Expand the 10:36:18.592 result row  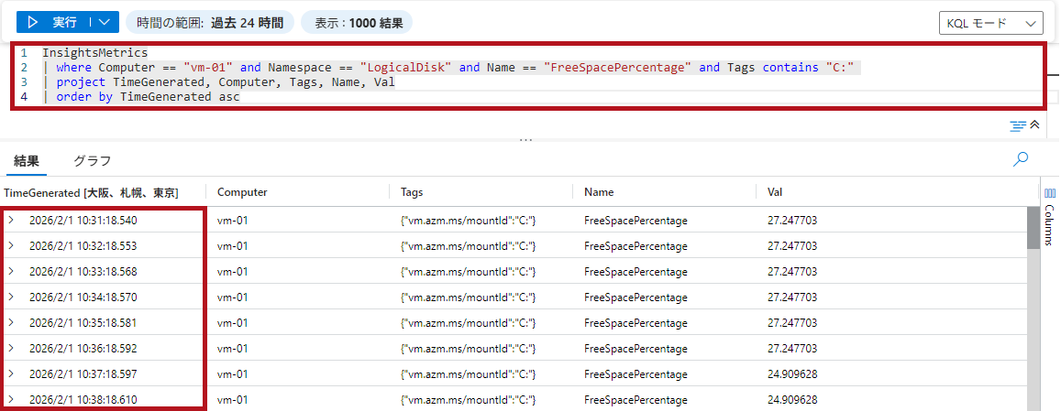tap(11, 348)
